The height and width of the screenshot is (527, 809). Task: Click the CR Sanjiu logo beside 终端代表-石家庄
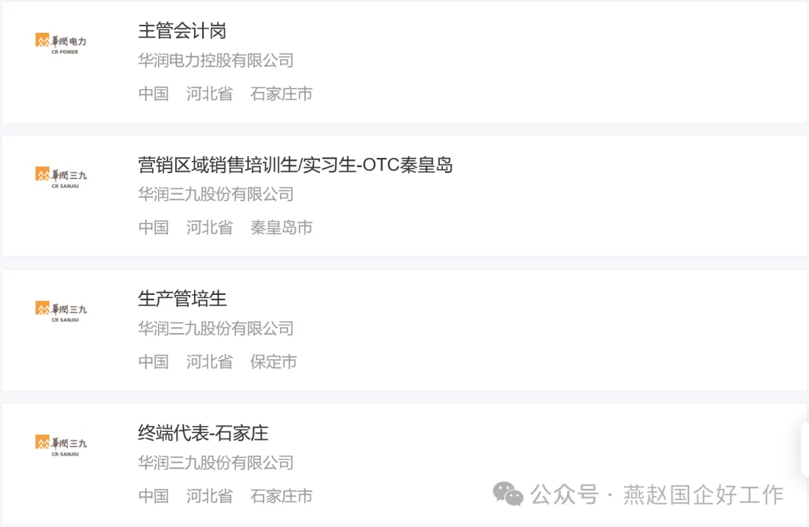pos(61,445)
